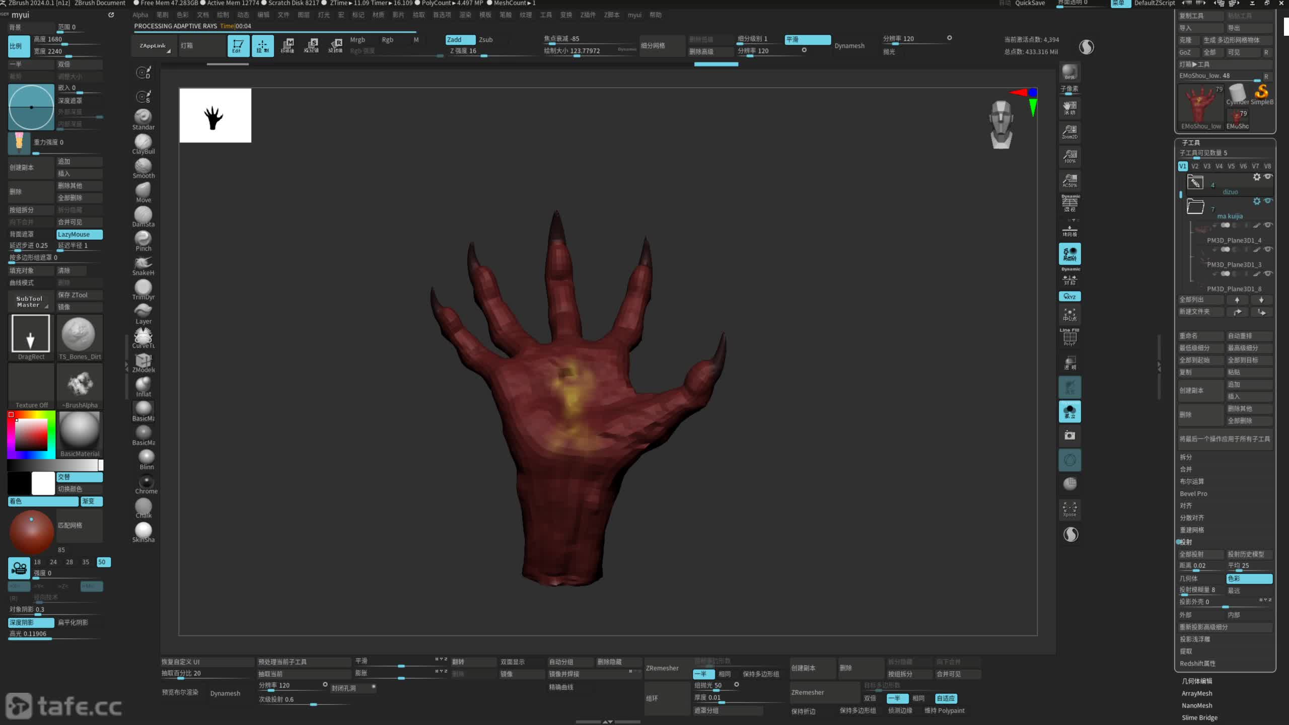Hide the ma kuijia folder via eye
The image size is (1289, 725).
pos(1268,201)
